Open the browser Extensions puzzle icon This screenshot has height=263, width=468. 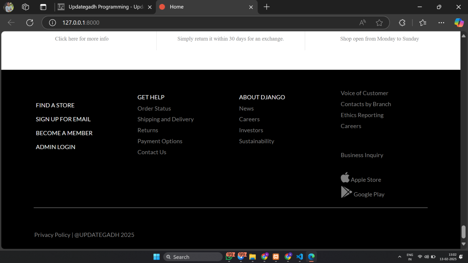tap(402, 23)
